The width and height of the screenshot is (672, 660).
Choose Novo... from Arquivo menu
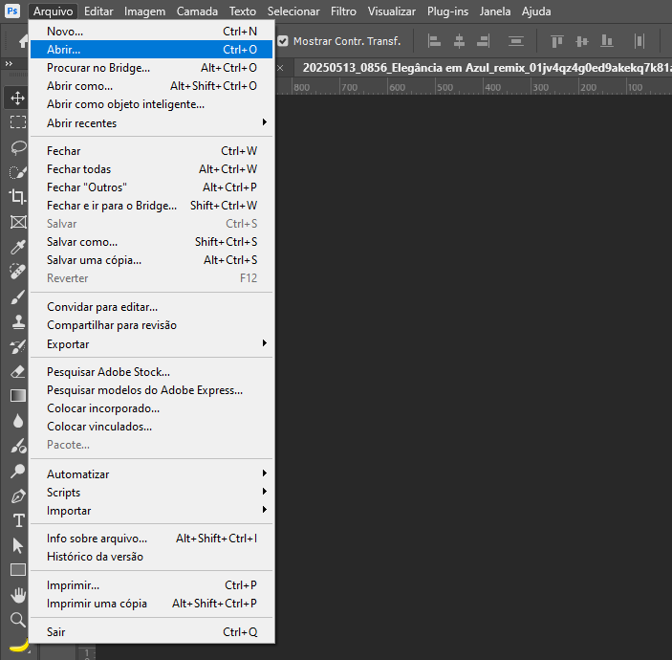coord(151,32)
